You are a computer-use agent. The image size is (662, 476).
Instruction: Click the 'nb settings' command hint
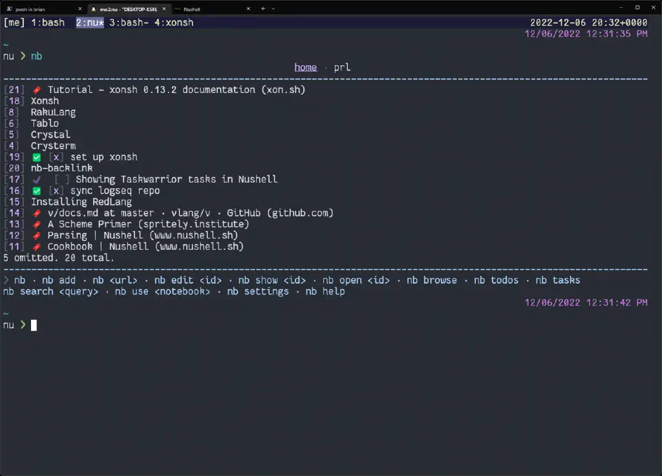[258, 292]
